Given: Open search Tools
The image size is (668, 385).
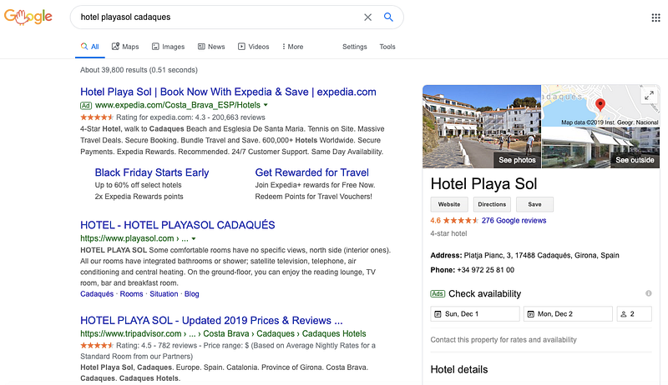Looking at the screenshot, I should click(387, 47).
